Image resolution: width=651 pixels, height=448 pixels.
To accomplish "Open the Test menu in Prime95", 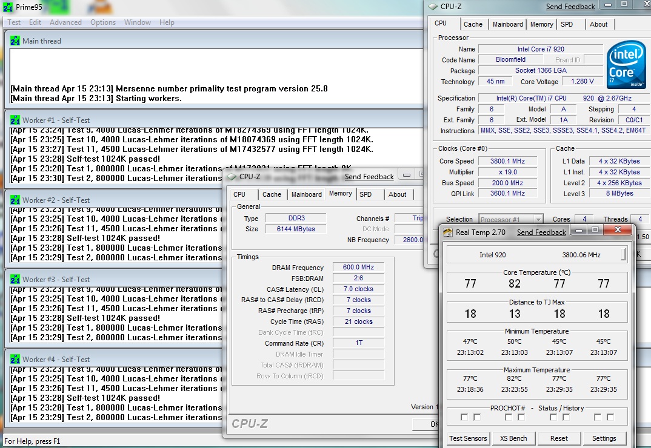I will (14, 22).
